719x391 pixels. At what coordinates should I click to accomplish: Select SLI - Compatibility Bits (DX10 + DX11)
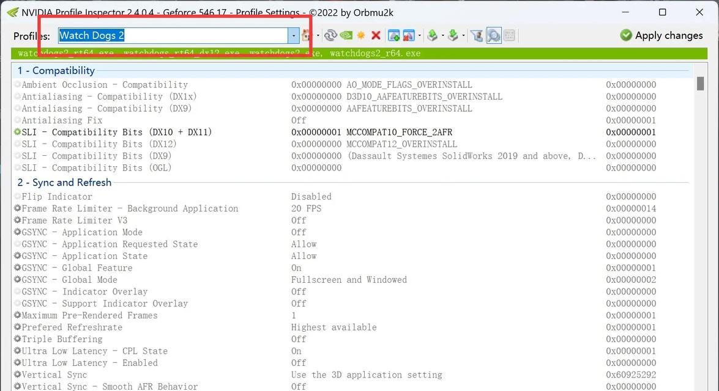pos(117,133)
